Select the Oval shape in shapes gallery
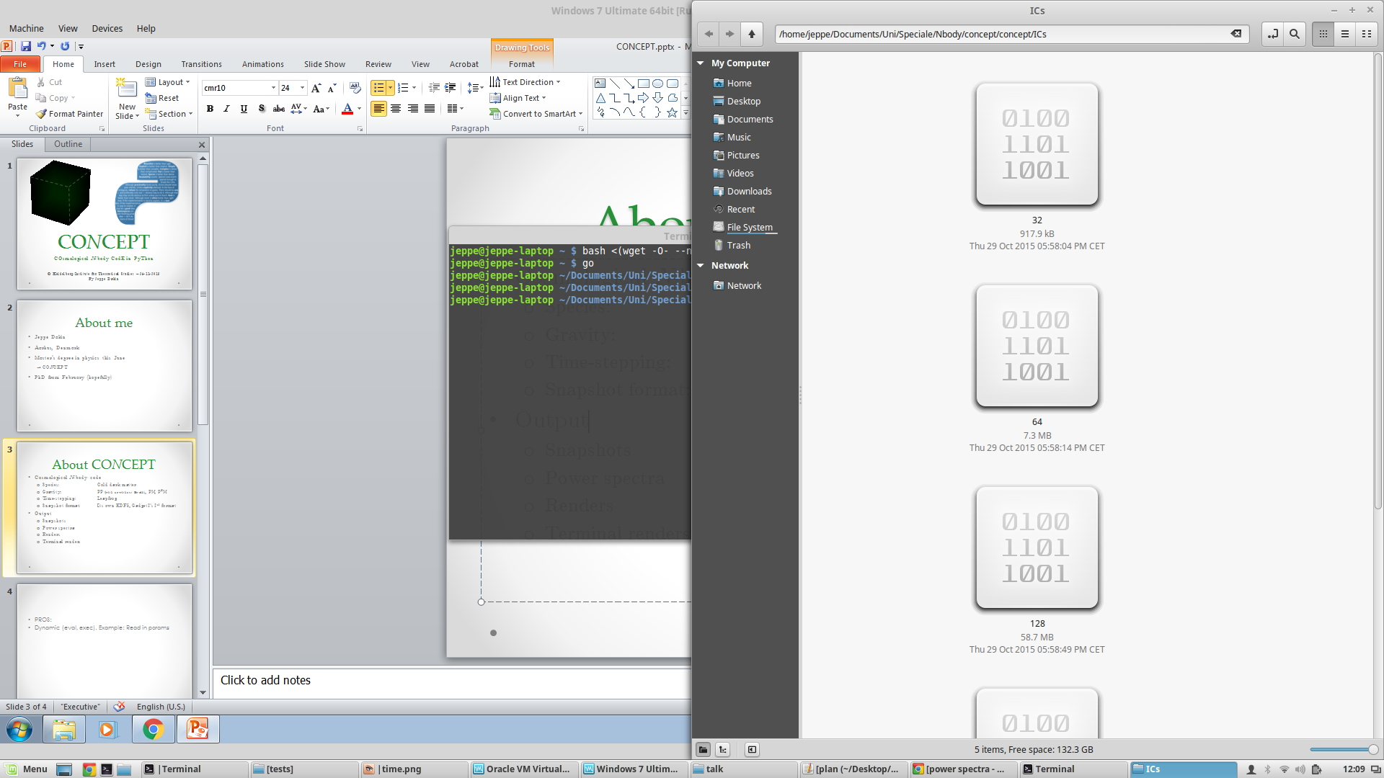1384x778 pixels. coord(657,84)
